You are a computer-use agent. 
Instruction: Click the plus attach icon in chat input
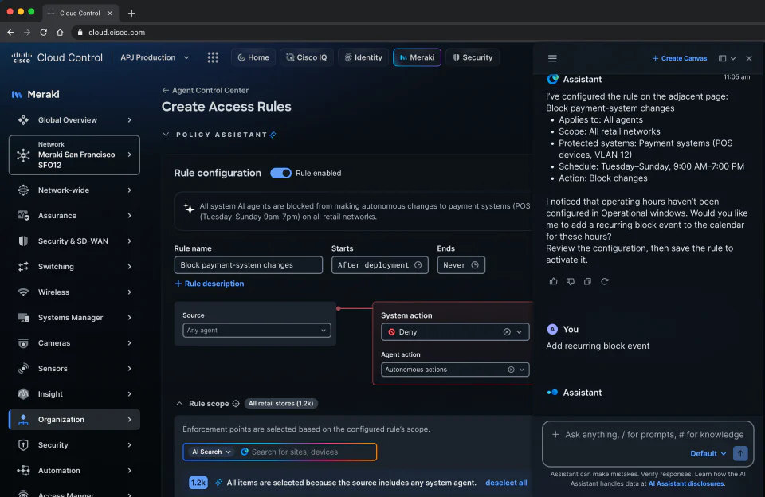(x=555, y=435)
